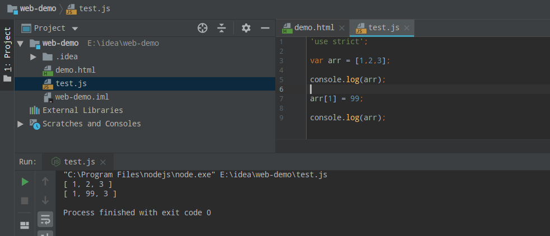Click 'Process finished with exit code 0'
This screenshot has height=236, width=550.
click(137, 213)
